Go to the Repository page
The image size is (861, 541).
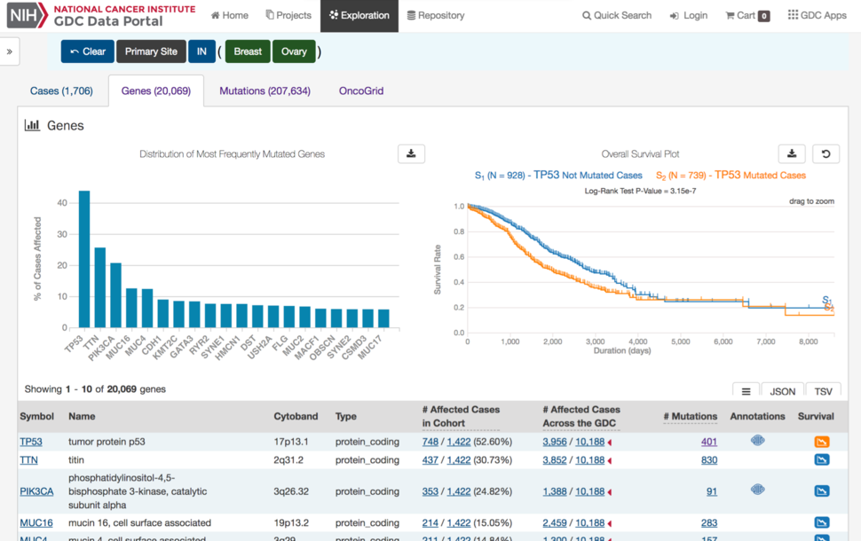coord(436,15)
